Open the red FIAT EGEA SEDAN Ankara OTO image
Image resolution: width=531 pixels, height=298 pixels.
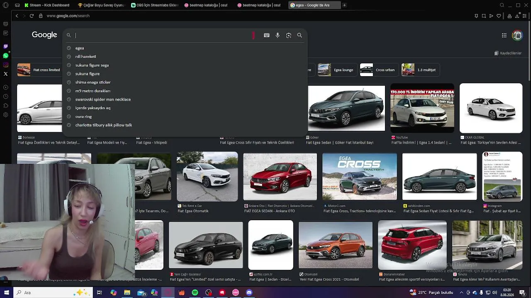point(280,177)
